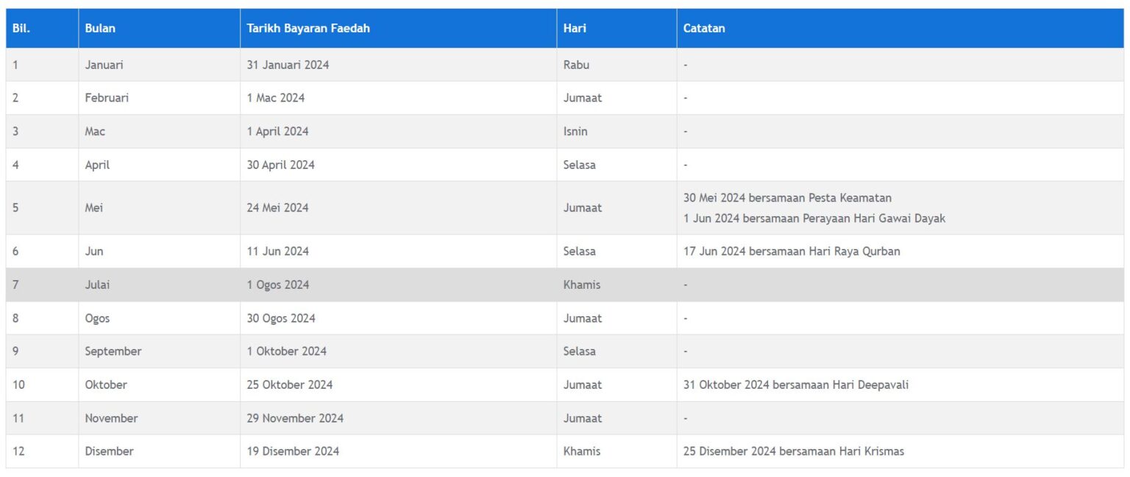
Task: Select the 30 Ogos 2024 date cell
Action: [280, 318]
